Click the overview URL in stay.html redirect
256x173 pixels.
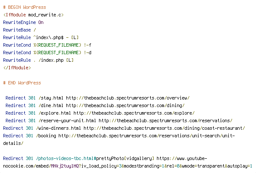coord(128,98)
